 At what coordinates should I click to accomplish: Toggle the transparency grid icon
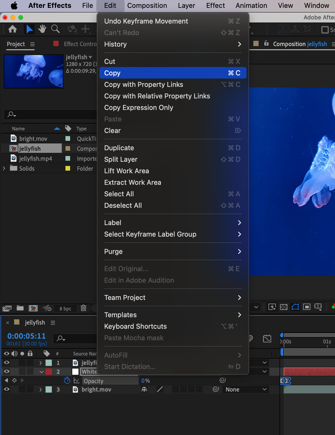(284, 307)
